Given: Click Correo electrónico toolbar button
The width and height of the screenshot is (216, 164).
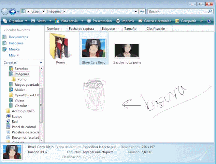Looking at the screenshot, I should click(155, 21).
